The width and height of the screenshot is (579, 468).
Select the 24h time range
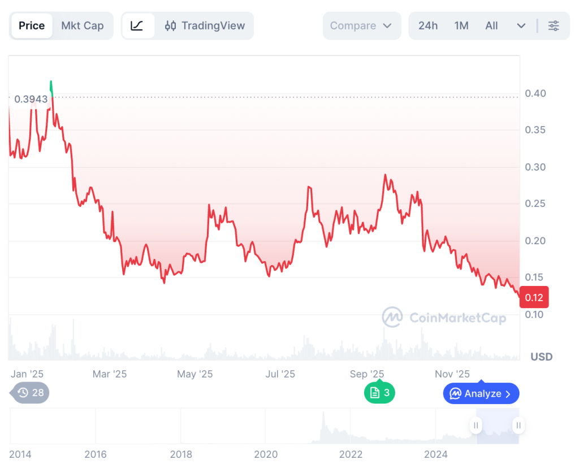tap(428, 26)
